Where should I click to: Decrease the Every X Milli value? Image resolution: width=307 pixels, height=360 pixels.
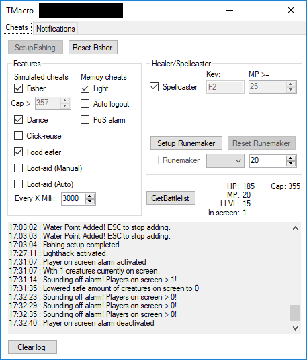tap(90, 202)
